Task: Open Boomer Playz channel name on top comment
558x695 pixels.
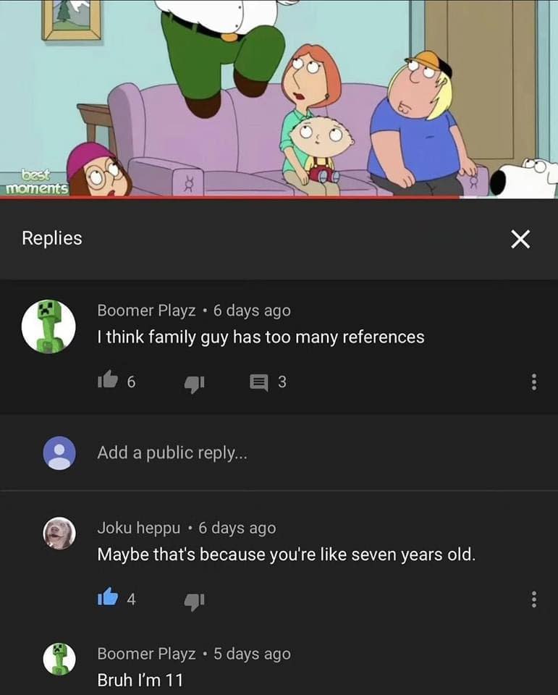Action: [x=146, y=311]
